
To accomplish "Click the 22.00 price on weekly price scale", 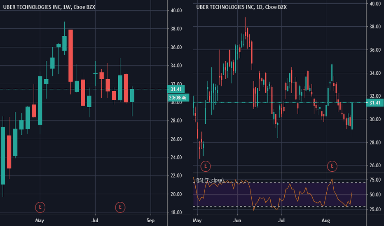I will coord(176,176).
